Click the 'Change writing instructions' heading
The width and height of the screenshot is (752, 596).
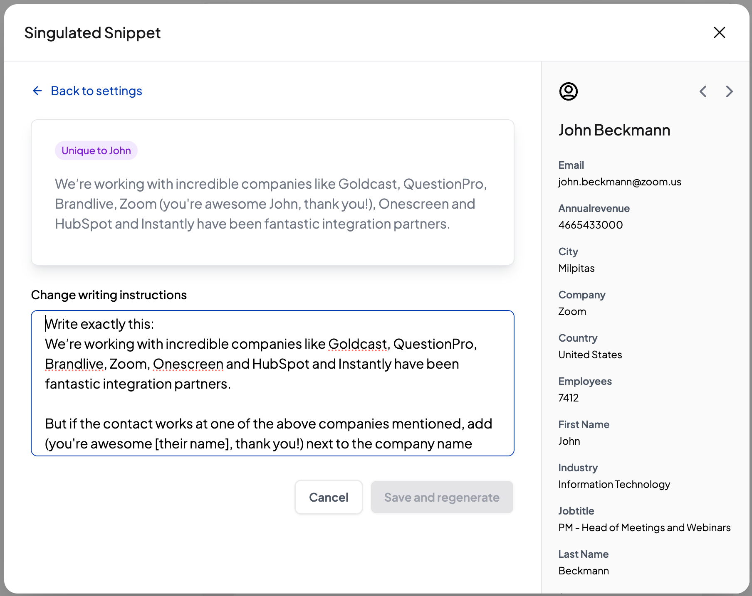coord(109,295)
